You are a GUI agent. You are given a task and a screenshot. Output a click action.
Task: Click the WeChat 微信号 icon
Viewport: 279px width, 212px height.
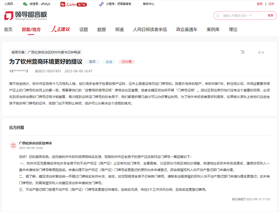pos(24,3)
